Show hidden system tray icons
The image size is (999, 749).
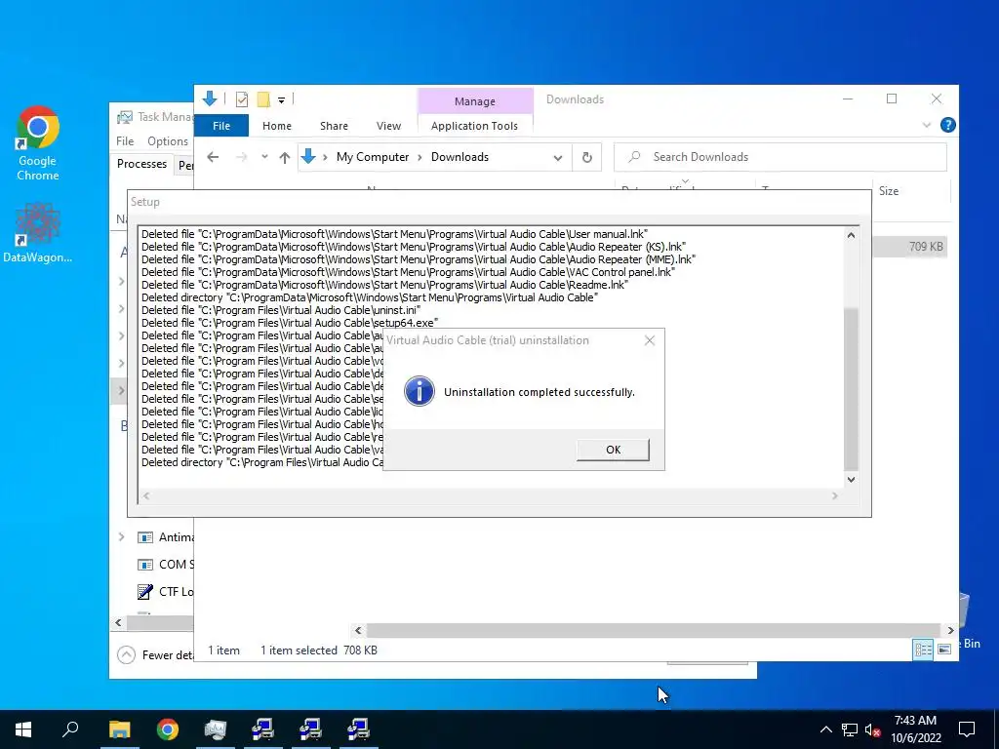tap(825, 729)
